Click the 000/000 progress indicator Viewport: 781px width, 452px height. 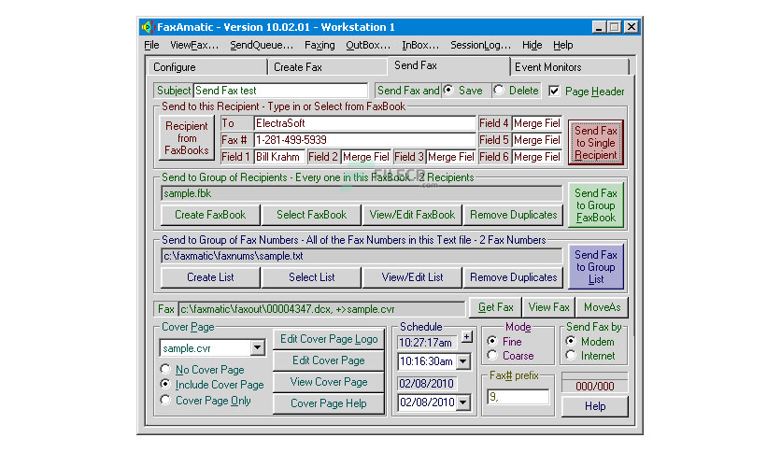pos(595,386)
